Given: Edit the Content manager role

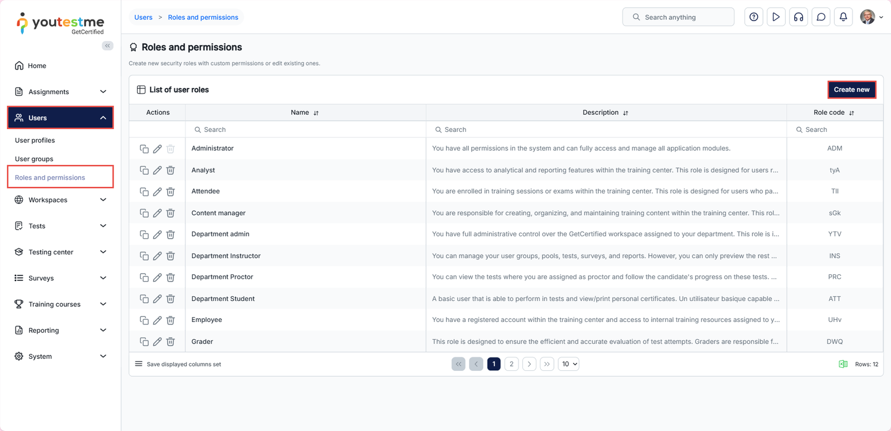Looking at the screenshot, I should (158, 213).
